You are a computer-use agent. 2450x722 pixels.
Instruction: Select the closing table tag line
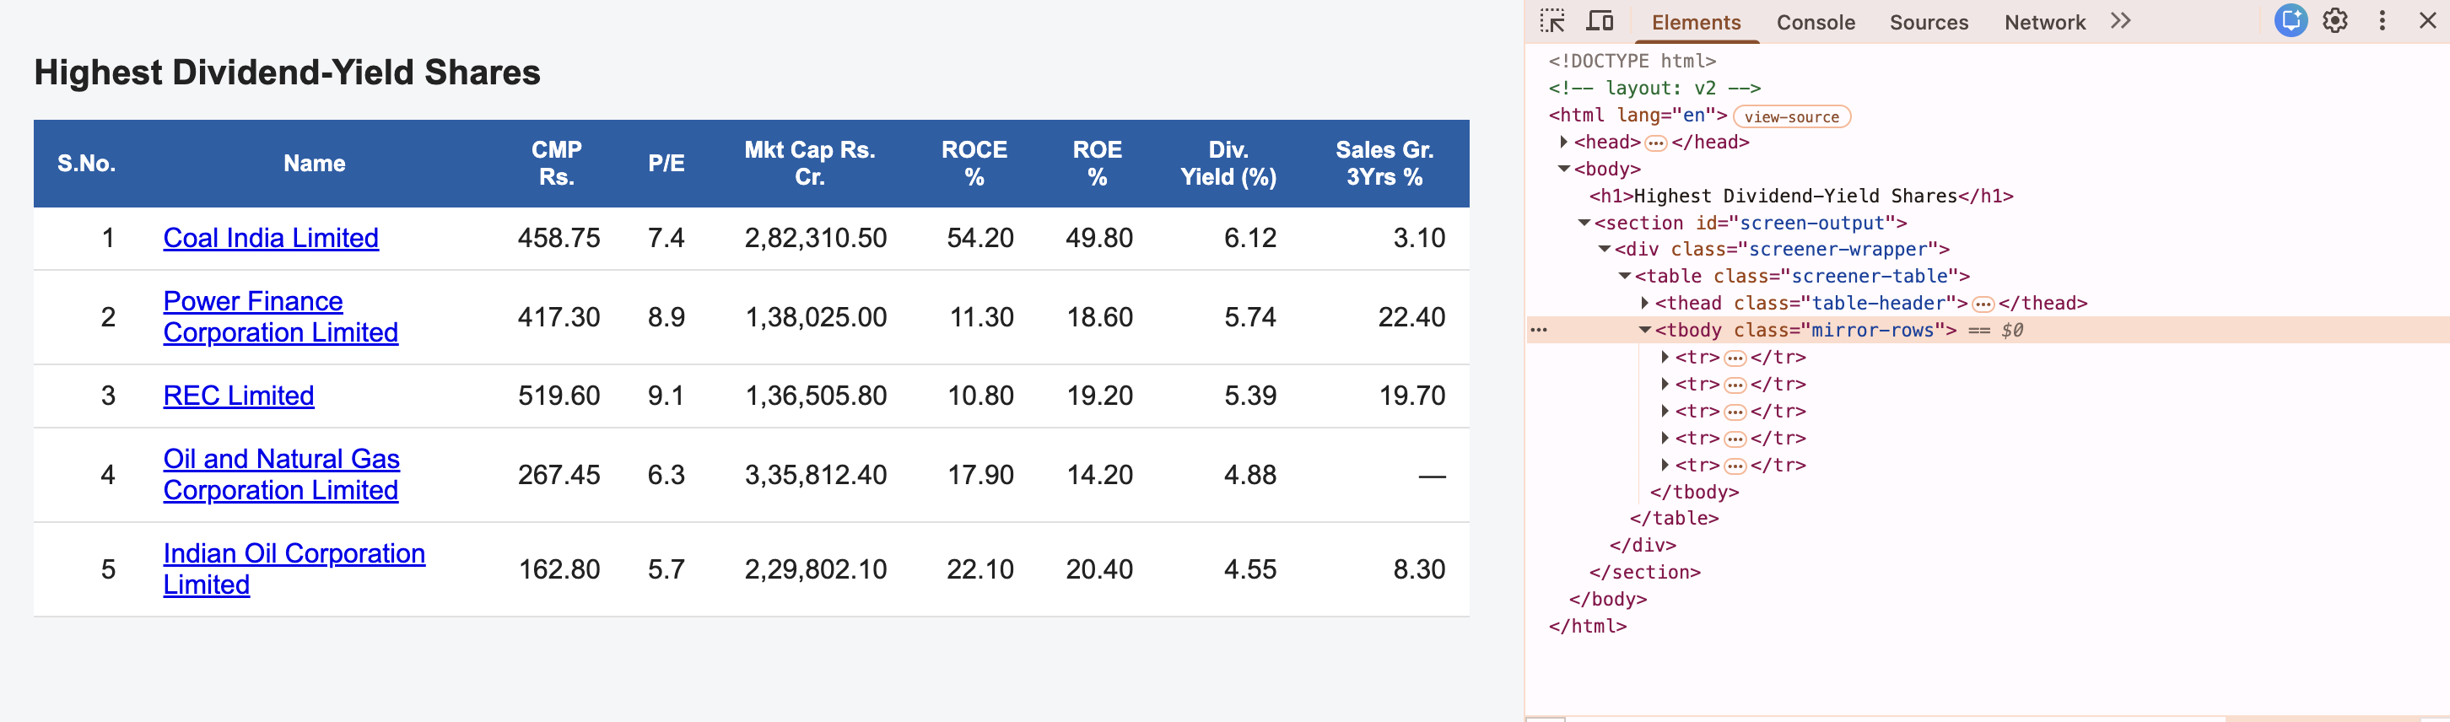[1674, 519]
